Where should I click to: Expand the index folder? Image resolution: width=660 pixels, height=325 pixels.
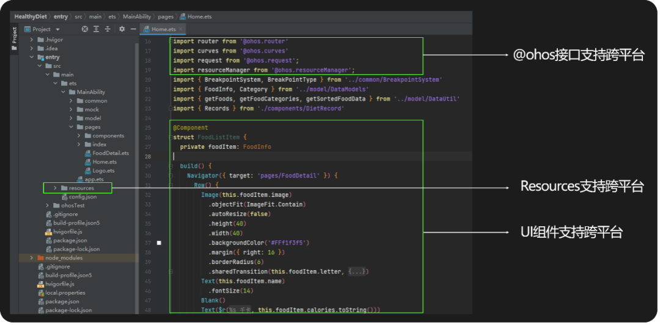pyautogui.click(x=79, y=145)
